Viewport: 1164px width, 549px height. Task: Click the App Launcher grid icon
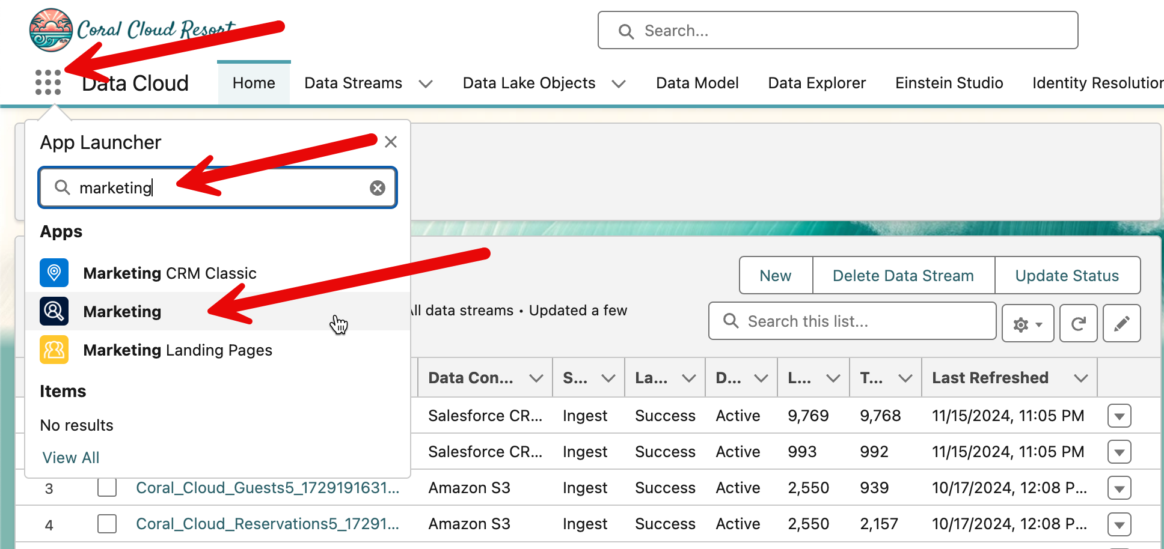coord(48,82)
